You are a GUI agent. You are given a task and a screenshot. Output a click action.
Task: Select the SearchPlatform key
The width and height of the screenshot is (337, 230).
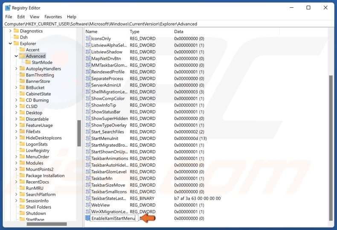(x=41, y=195)
